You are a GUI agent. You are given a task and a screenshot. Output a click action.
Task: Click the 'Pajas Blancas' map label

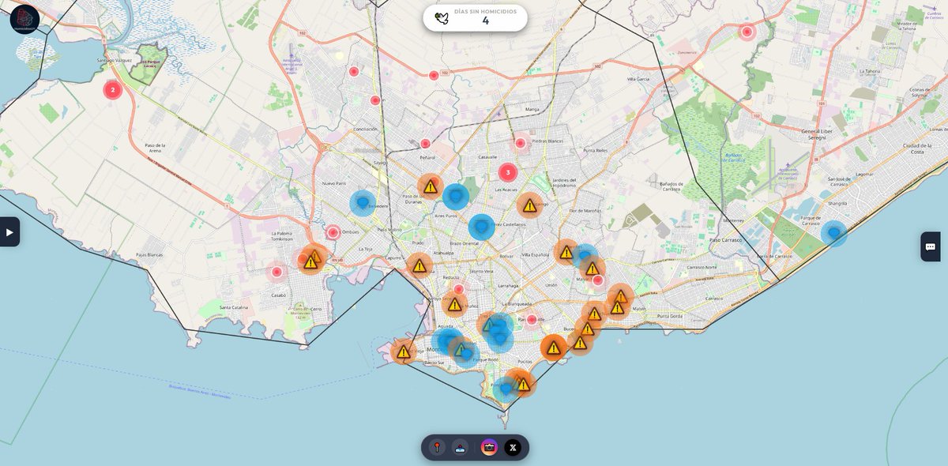point(149,255)
